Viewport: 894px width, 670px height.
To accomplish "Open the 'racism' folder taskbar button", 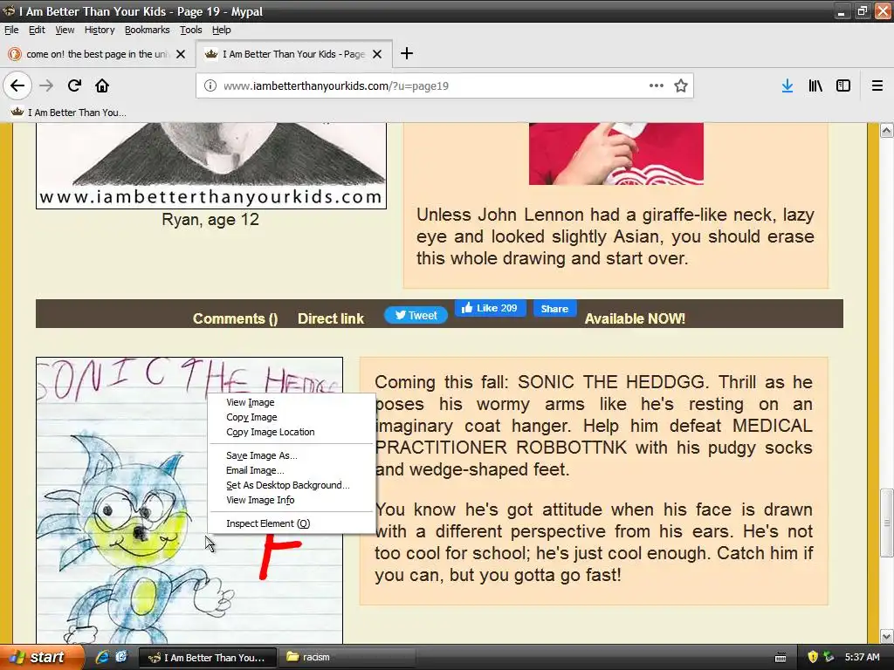I will [348, 658].
